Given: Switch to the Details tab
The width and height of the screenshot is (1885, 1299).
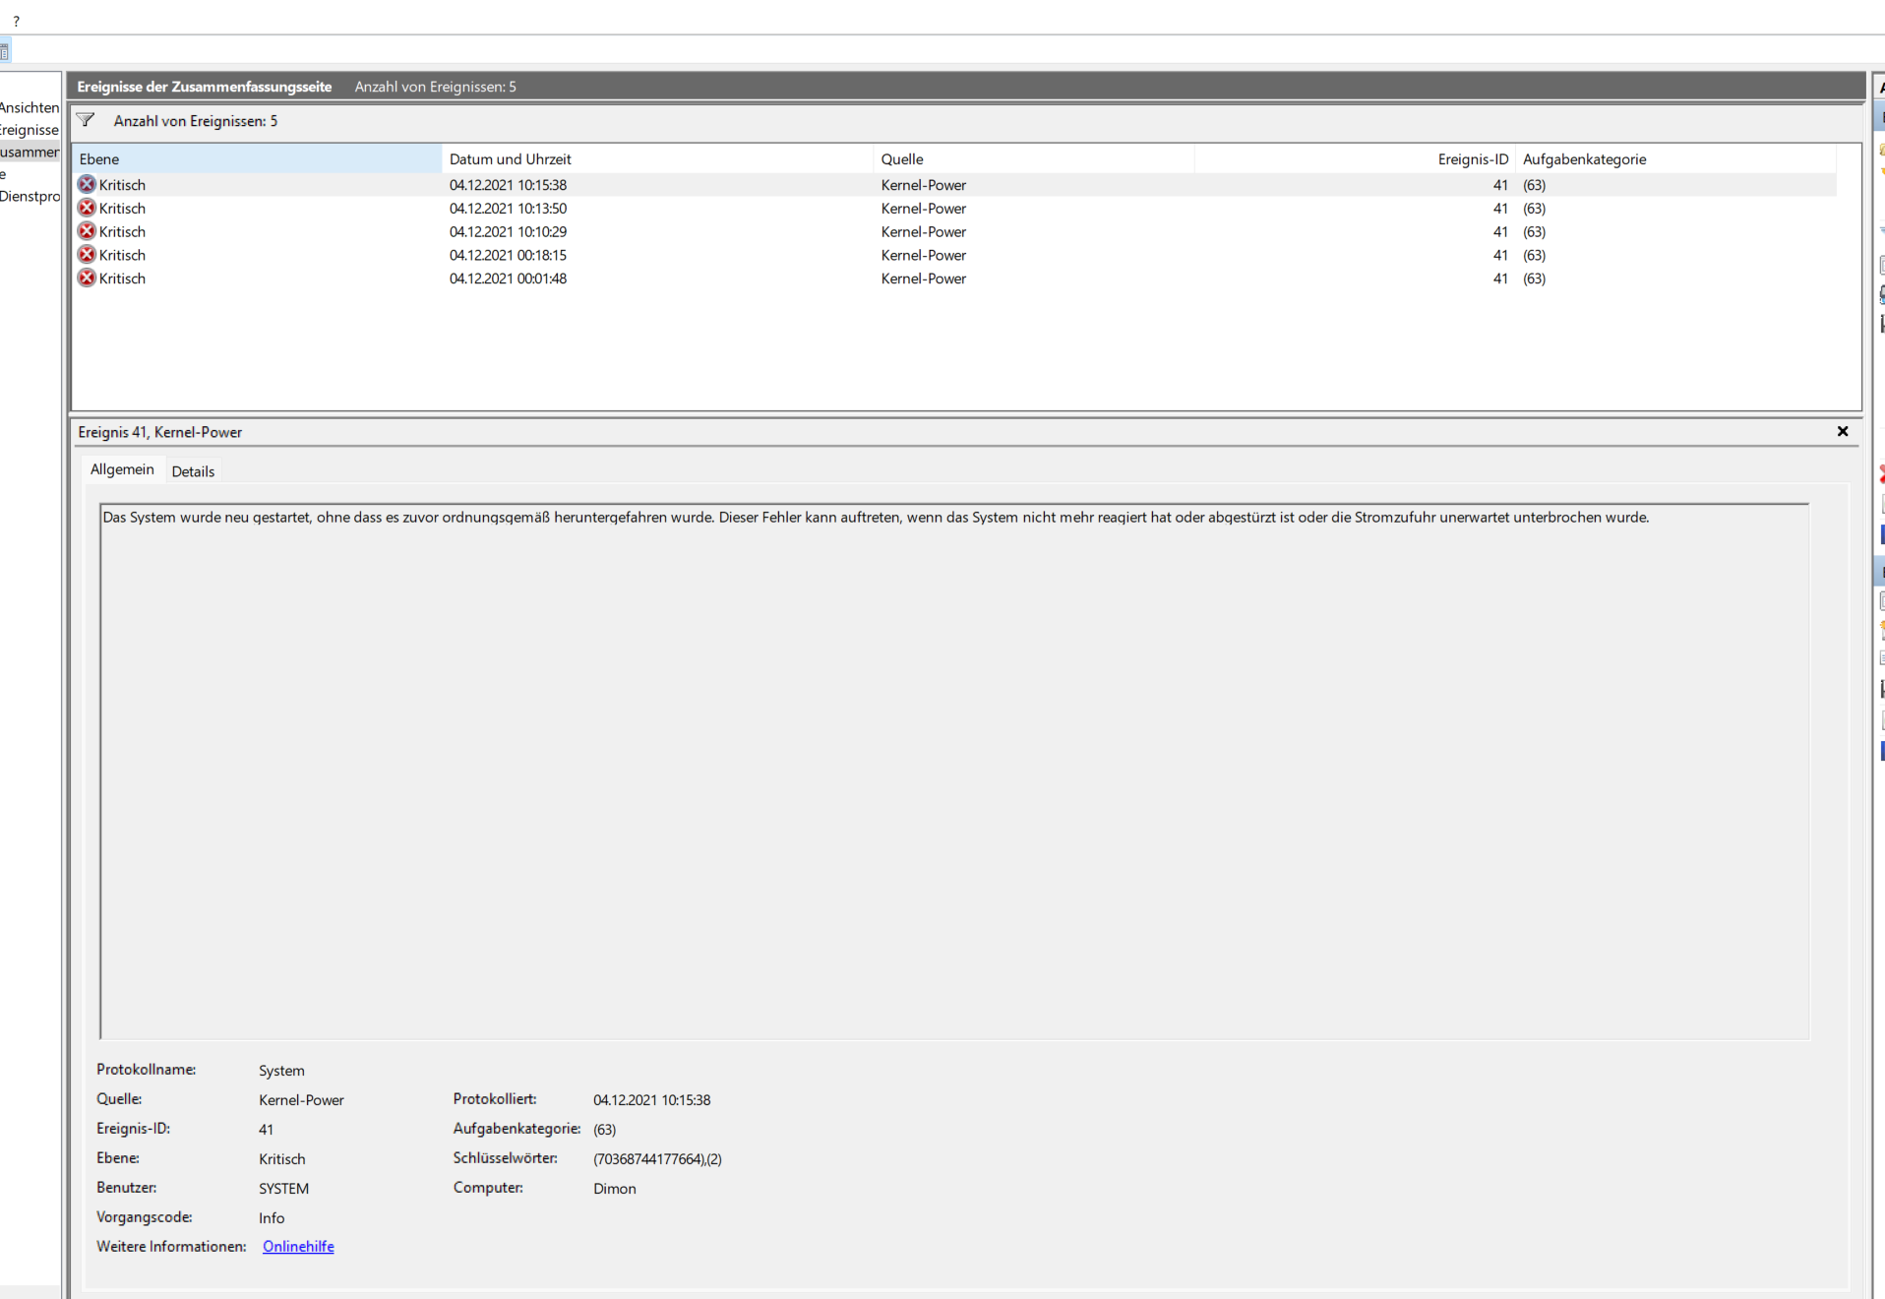Looking at the screenshot, I should pos(193,471).
